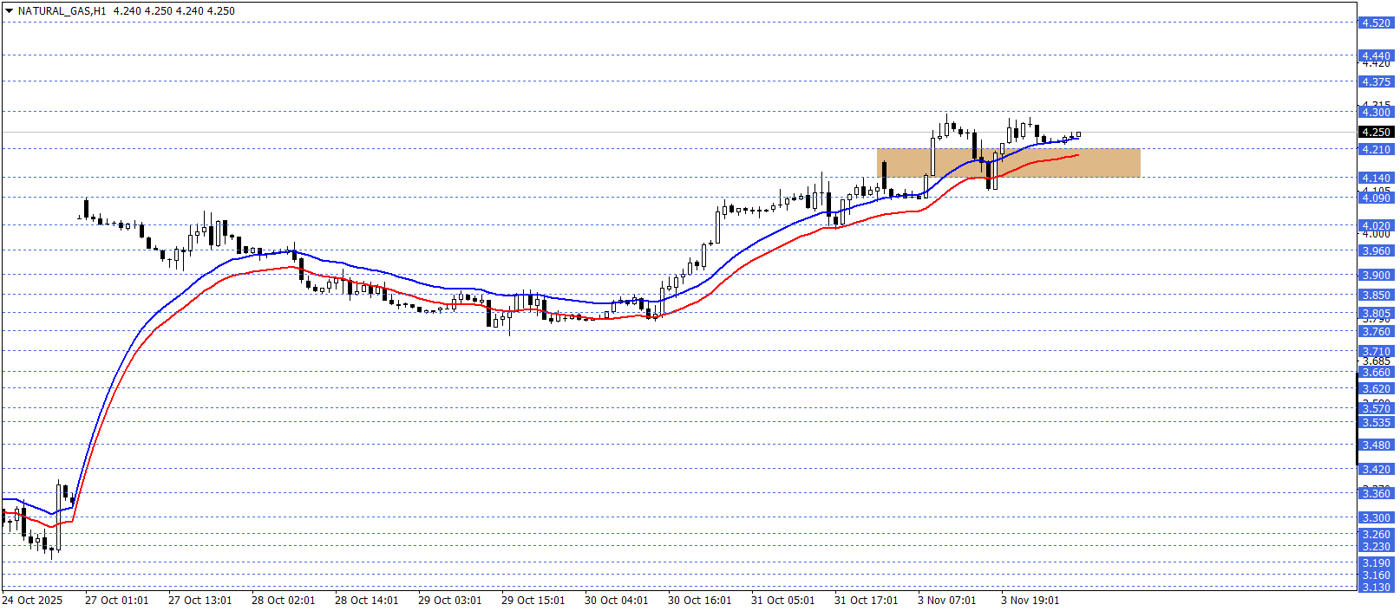
Task: Click the 29 Oct 15:01 time label
Action: 533,601
